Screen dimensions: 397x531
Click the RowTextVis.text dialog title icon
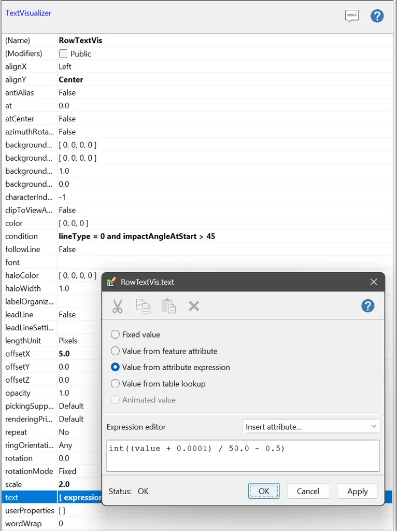pyautogui.click(x=111, y=282)
